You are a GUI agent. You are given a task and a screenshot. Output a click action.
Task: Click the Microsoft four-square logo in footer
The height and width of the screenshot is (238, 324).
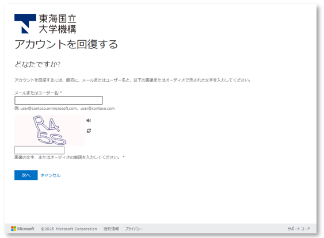14,229
